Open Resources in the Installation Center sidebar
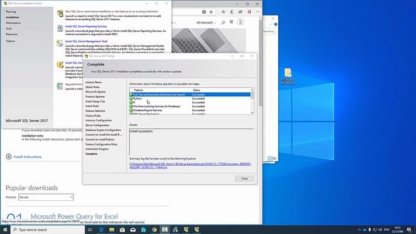 (12, 34)
